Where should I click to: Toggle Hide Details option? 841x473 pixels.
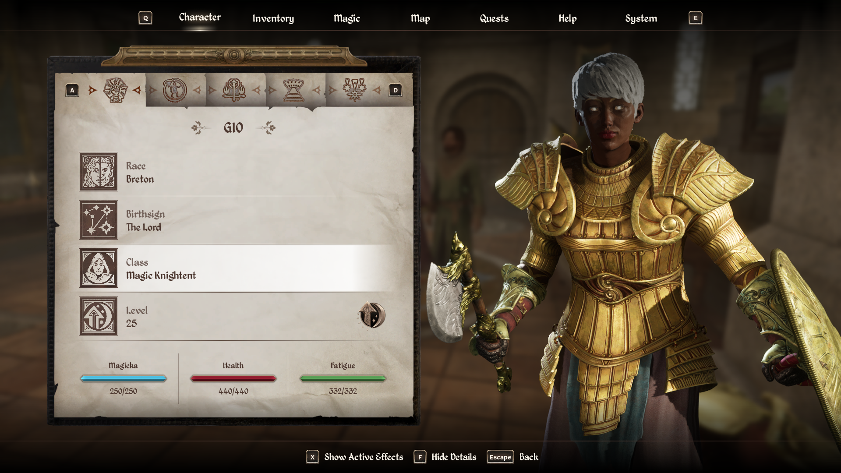pyautogui.click(x=445, y=457)
